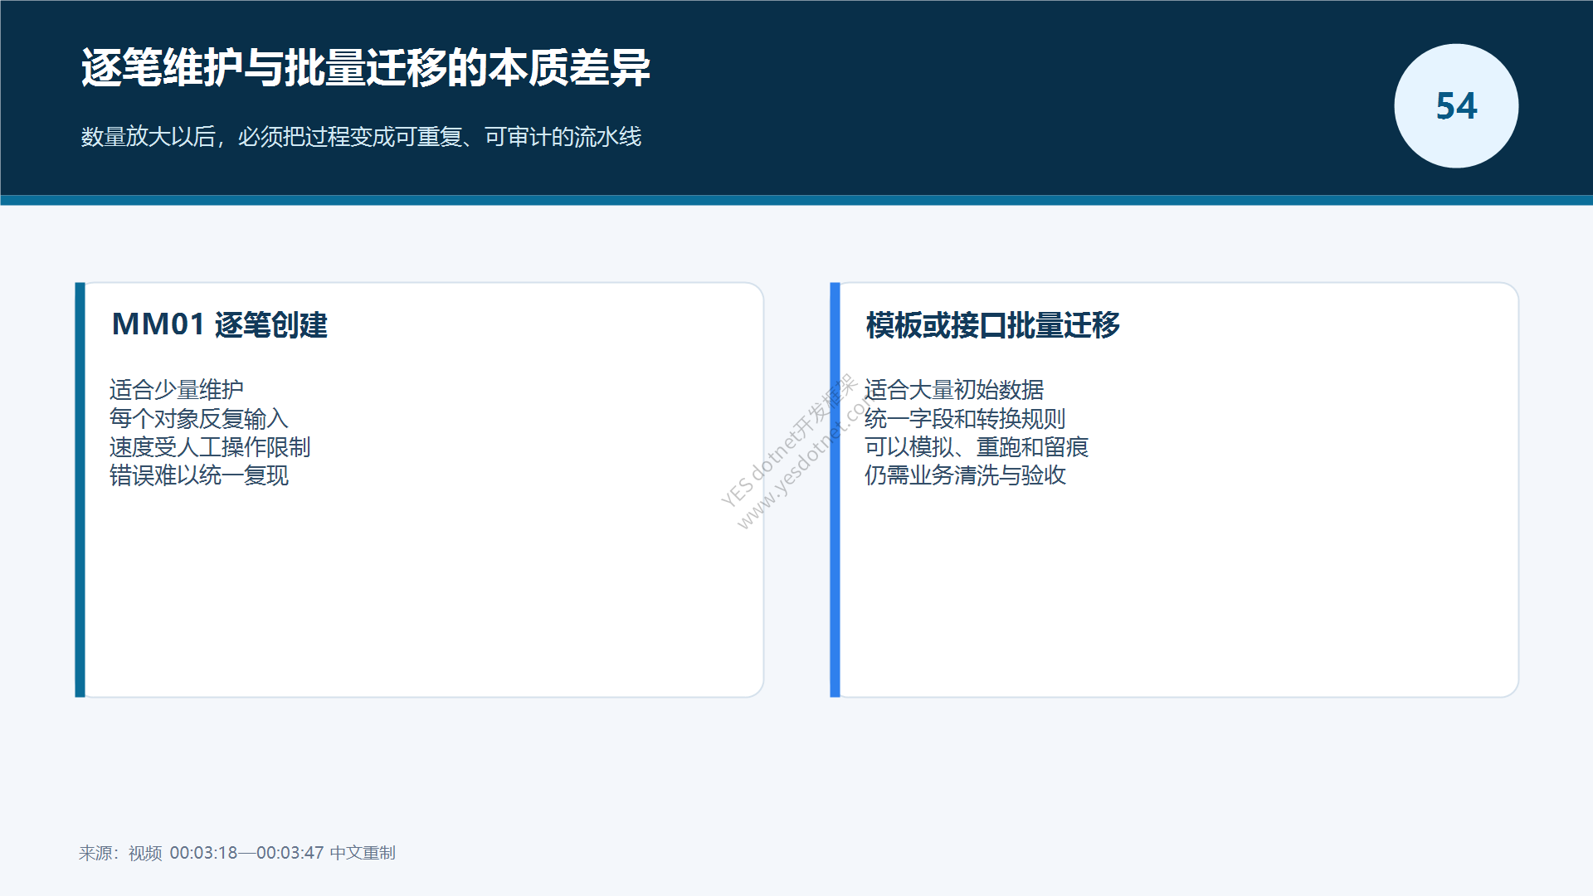Image resolution: width=1593 pixels, height=896 pixels.
Task: Click the source note 来源：视频 00:03:18—00:03:47 中文重制
Action: [237, 853]
